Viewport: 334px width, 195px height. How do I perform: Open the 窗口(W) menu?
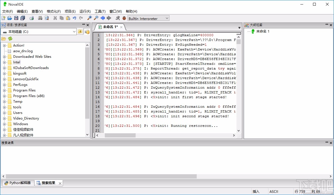click(x=116, y=11)
